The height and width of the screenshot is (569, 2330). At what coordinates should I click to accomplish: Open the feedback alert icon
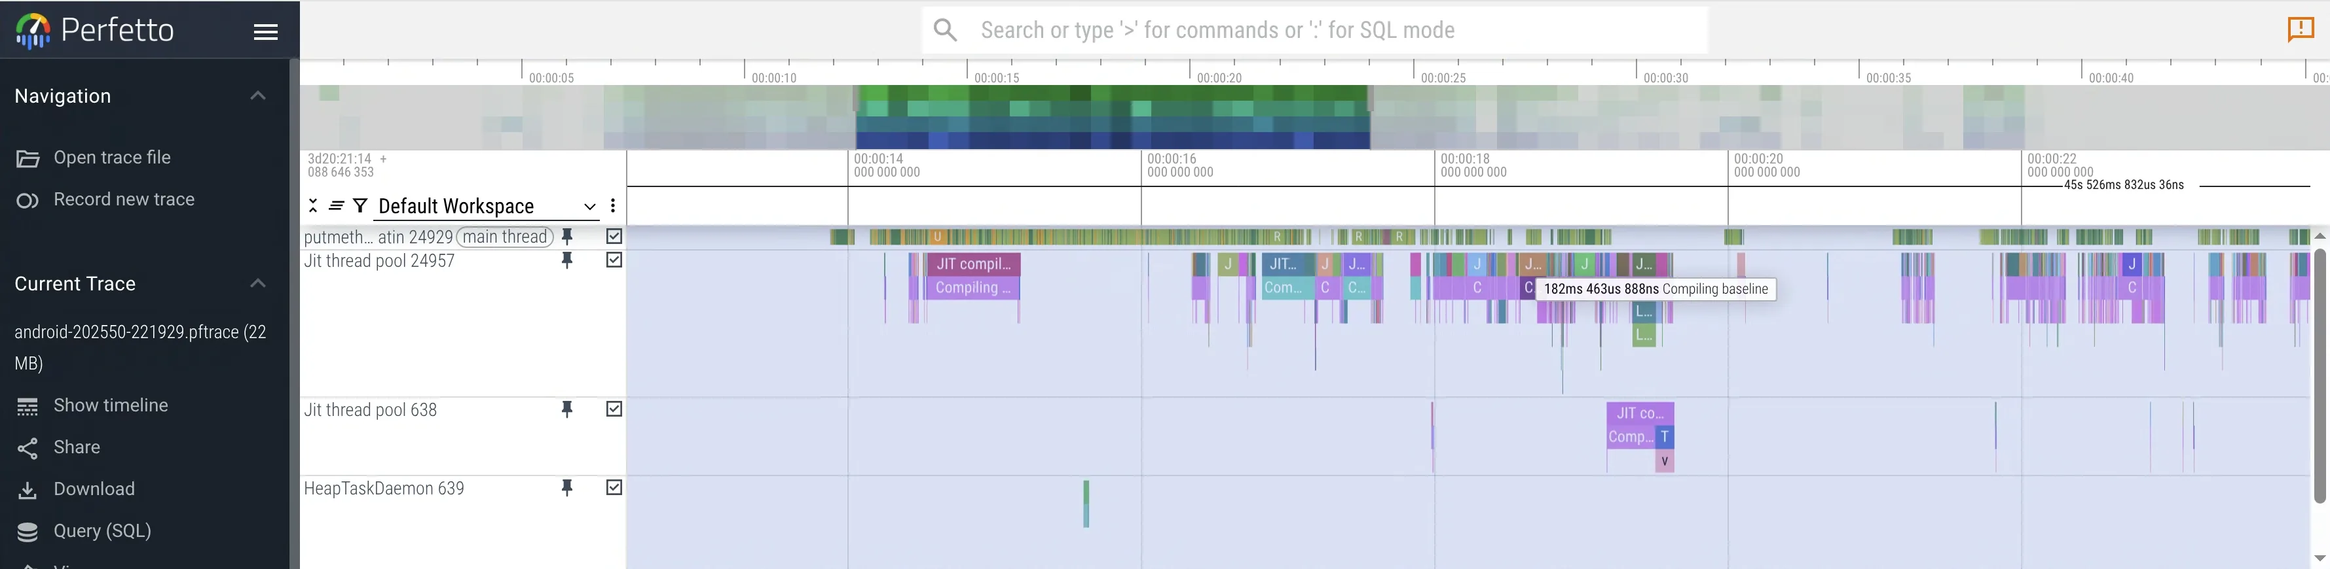pyautogui.click(x=2301, y=30)
